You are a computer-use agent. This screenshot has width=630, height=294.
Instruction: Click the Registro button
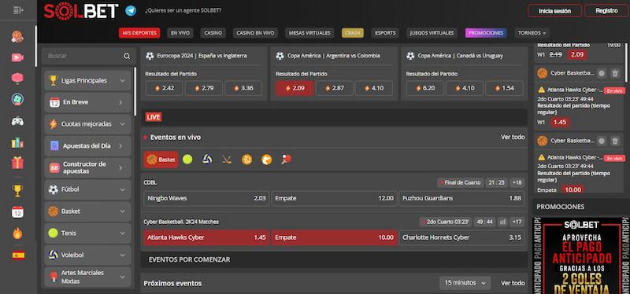pyautogui.click(x=606, y=11)
